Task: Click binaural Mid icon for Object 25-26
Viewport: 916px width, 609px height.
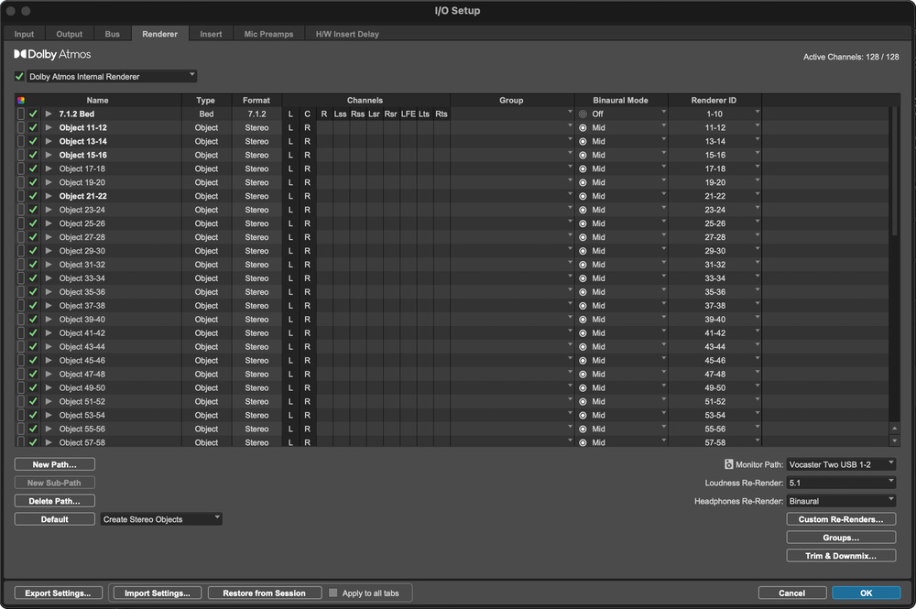Action: pos(583,223)
